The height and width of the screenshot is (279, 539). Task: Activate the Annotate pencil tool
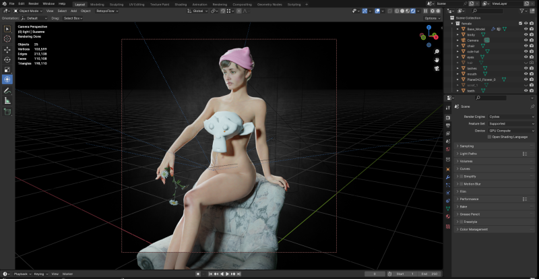pos(7,90)
